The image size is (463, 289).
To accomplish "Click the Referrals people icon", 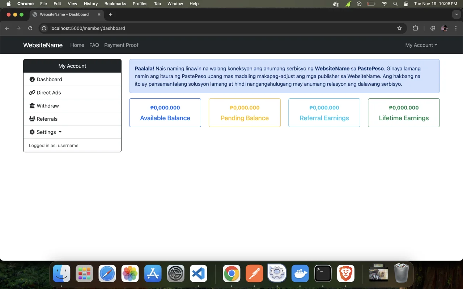I will tap(32, 119).
